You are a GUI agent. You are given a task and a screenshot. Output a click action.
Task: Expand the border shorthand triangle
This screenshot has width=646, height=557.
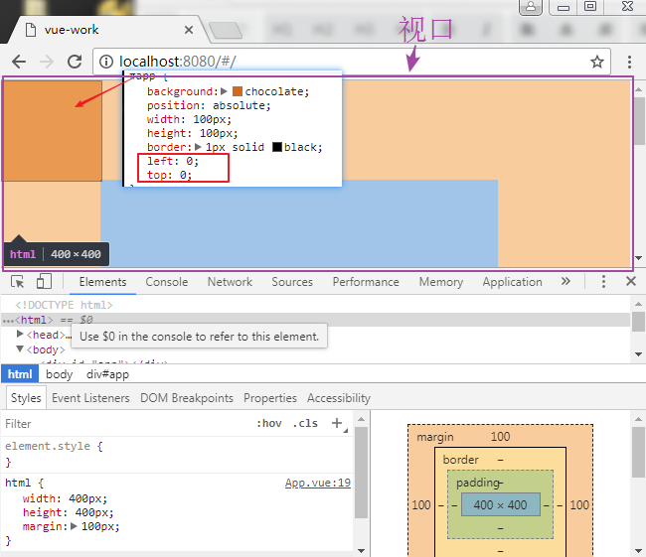point(198,147)
